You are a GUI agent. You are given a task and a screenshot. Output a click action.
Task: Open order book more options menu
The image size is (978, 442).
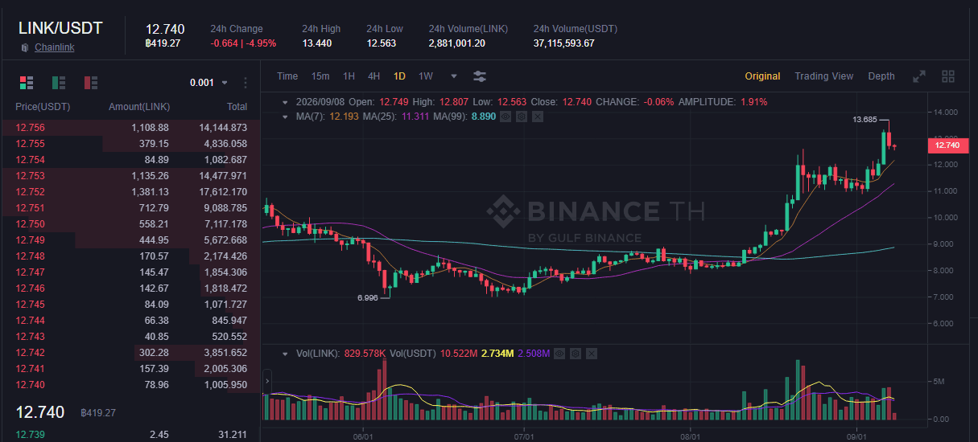coord(246,83)
